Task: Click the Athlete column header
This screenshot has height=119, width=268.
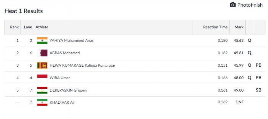Action: coord(42,27)
